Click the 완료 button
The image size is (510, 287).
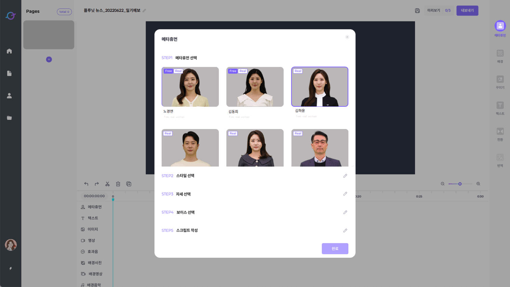(335, 248)
